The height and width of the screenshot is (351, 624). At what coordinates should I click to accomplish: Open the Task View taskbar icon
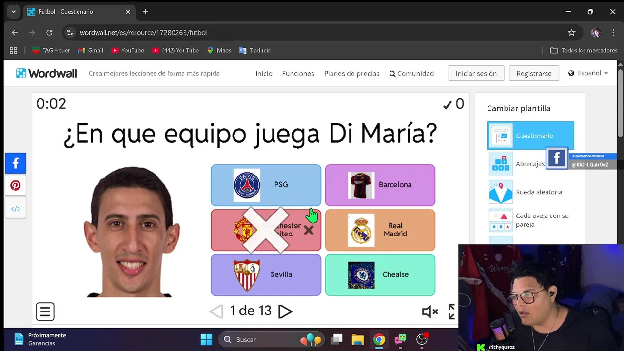[x=337, y=340]
